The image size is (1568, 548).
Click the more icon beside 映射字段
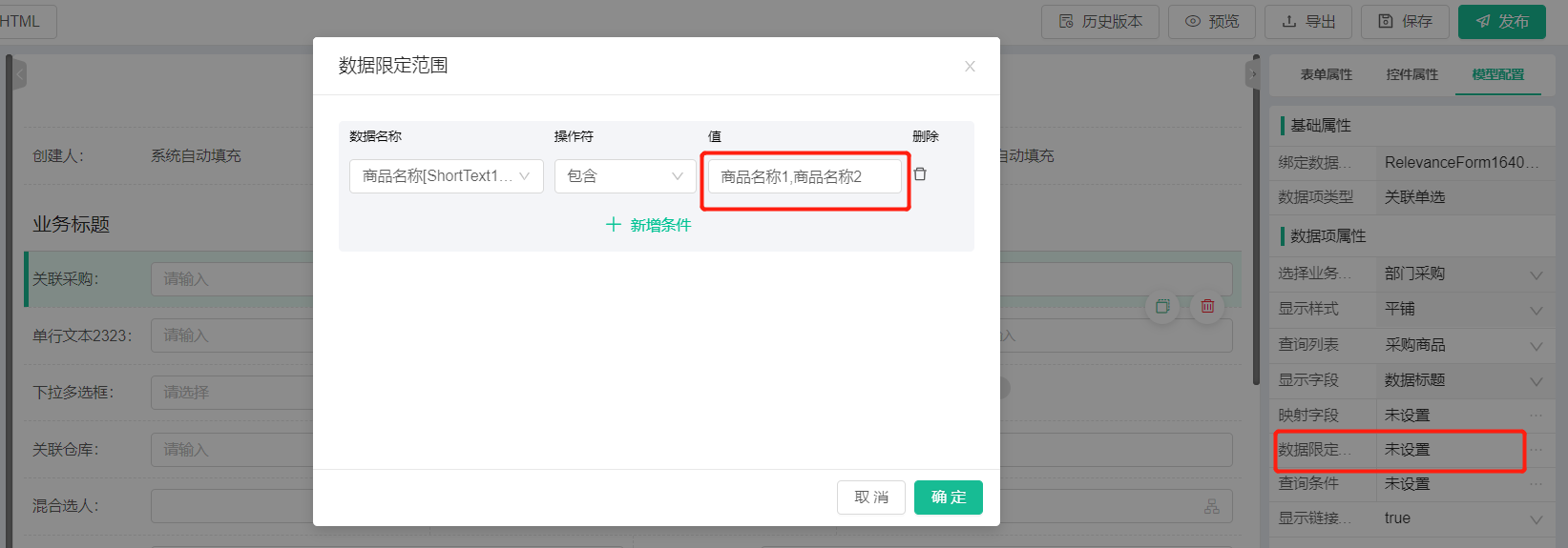[1536, 416]
